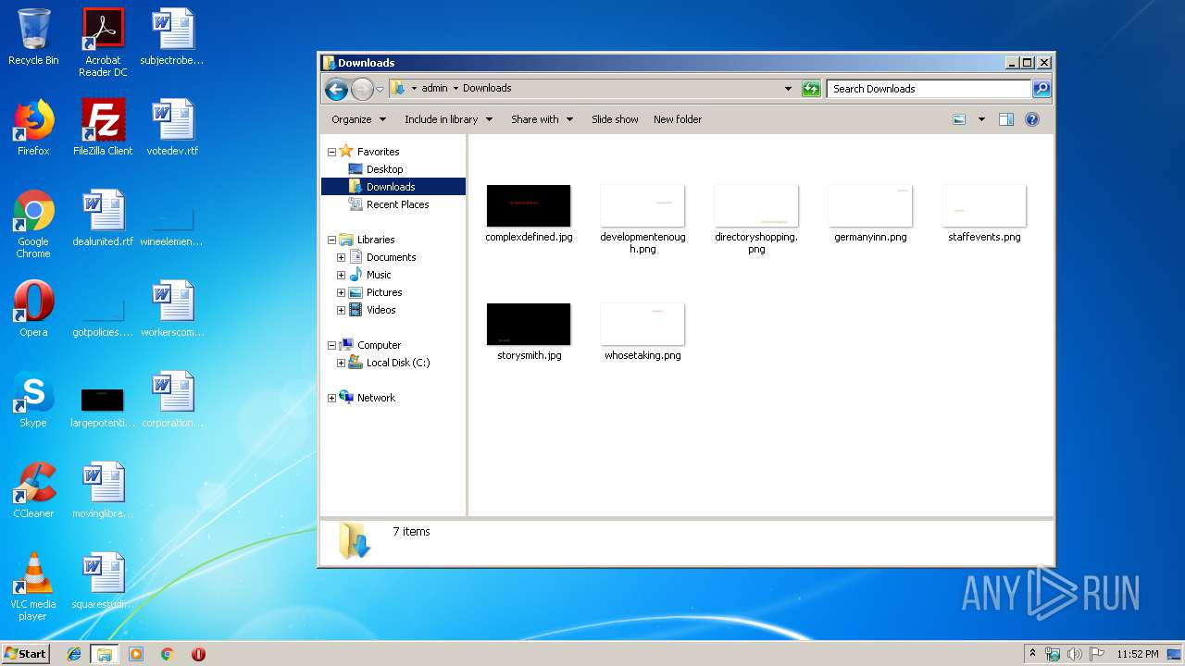This screenshot has width=1185, height=666.
Task: Show hidden tray icons arrow
Action: pos(1033,654)
